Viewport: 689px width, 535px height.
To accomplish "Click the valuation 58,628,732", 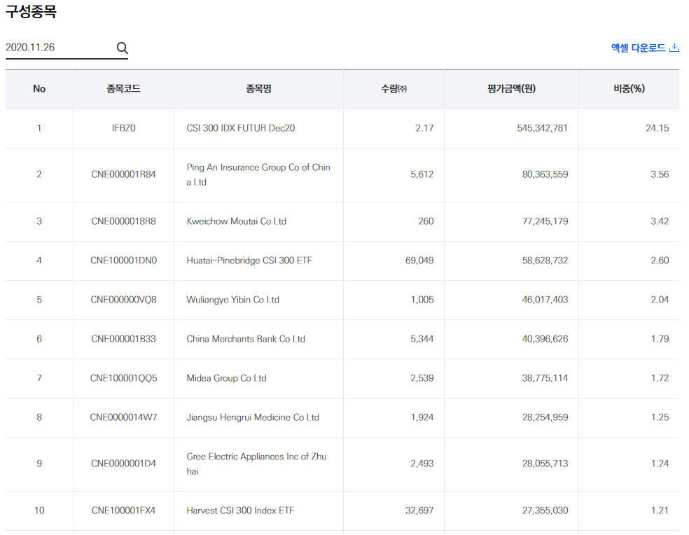I will point(545,260).
